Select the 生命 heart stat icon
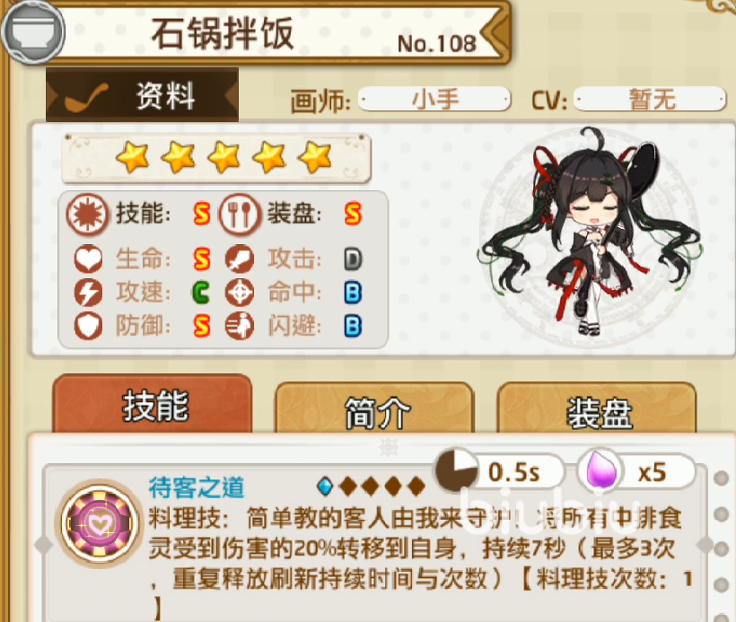The height and width of the screenshot is (622, 736). [x=88, y=259]
